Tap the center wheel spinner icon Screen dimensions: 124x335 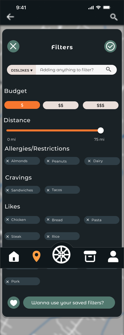[61, 254]
